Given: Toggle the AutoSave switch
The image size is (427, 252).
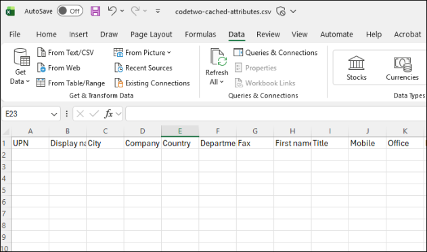Looking at the screenshot, I should [70, 12].
